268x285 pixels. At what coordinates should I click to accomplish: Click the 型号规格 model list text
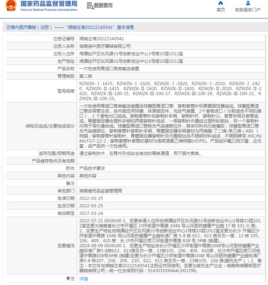pyautogui.click(x=170, y=91)
